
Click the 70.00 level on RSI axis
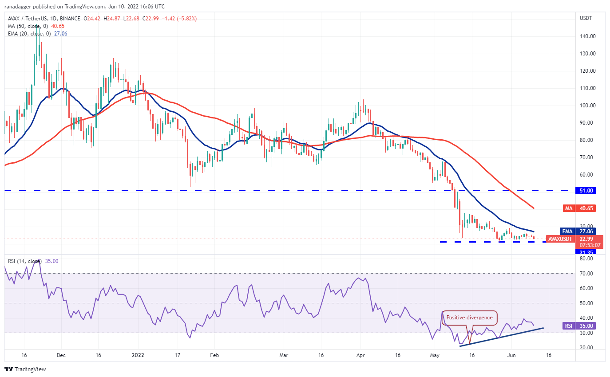(x=586, y=274)
